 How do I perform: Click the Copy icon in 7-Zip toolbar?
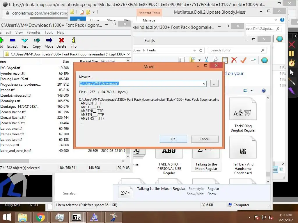point(37,40)
